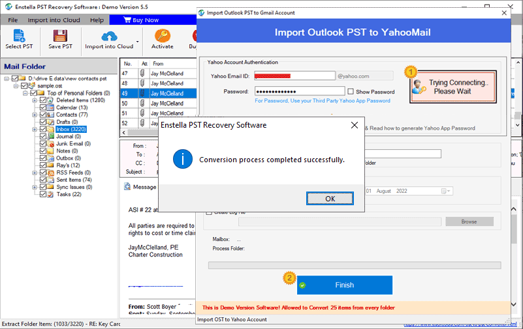The width and height of the screenshot is (523, 329).
Task: Click the Buy Now menu button
Action: coord(141,20)
